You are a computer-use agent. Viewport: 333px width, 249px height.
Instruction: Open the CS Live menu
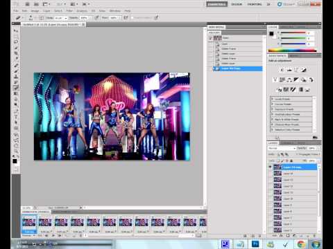[x=287, y=4]
